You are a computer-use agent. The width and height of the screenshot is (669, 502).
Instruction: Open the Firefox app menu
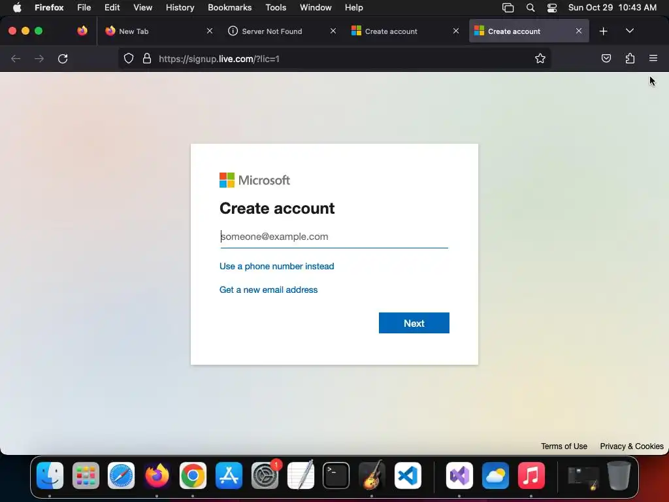click(x=49, y=7)
